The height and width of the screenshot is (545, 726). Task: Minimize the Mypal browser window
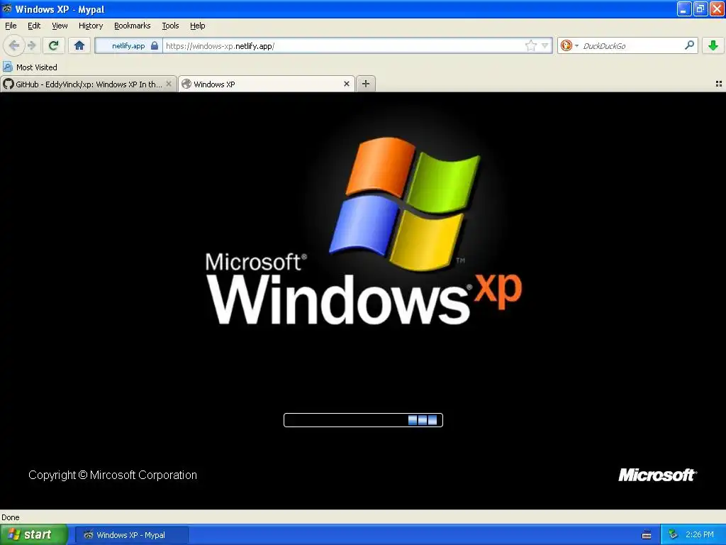pos(684,9)
